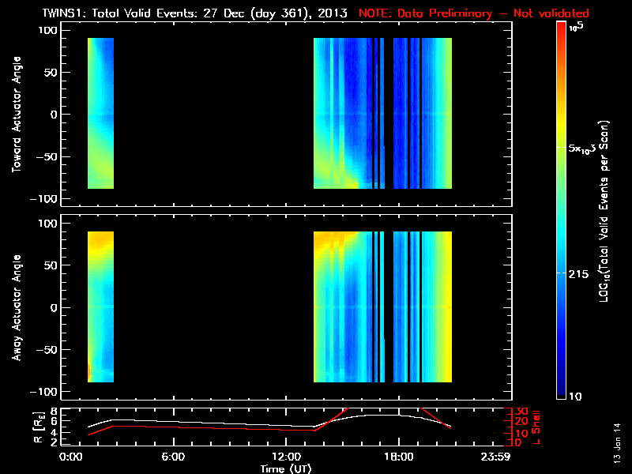
Task: Select the '5x10^3' color bar label
Action: (x=585, y=148)
